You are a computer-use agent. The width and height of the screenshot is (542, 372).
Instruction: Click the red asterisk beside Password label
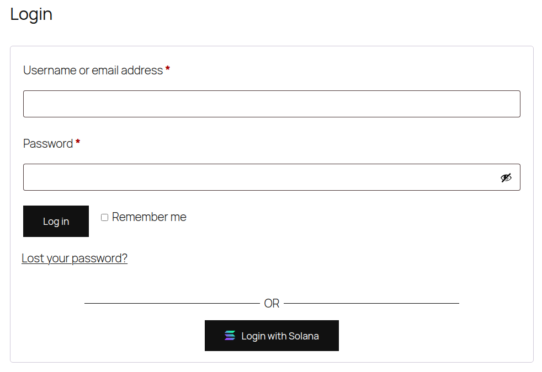coord(78,143)
